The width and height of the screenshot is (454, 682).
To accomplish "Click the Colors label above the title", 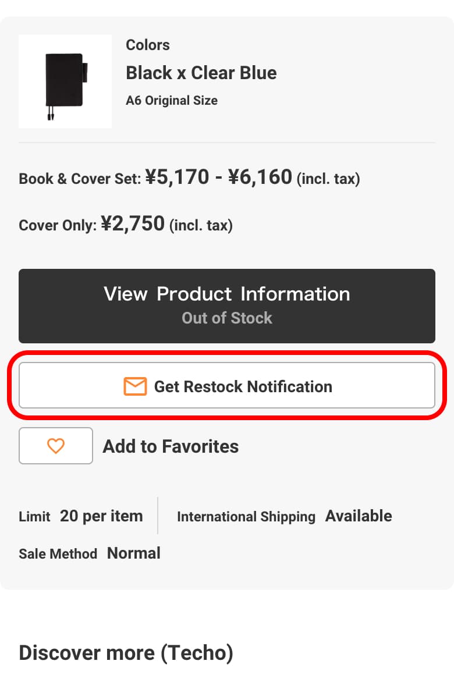I will (x=148, y=45).
